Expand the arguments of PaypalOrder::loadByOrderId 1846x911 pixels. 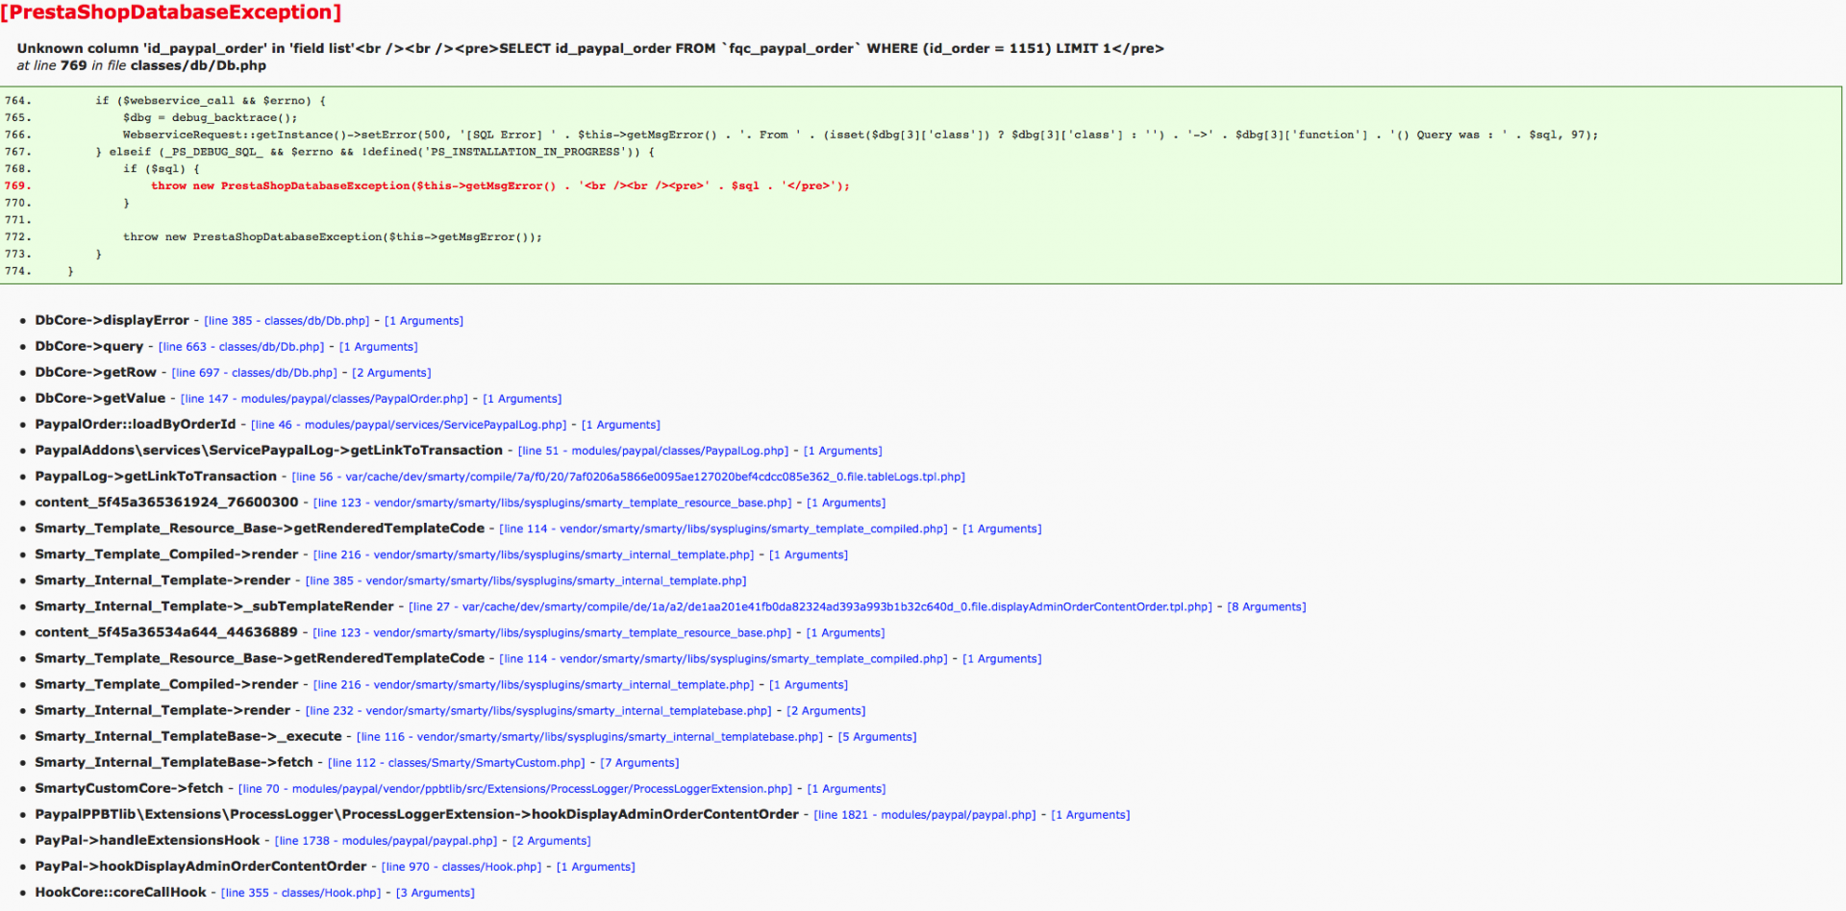(621, 425)
